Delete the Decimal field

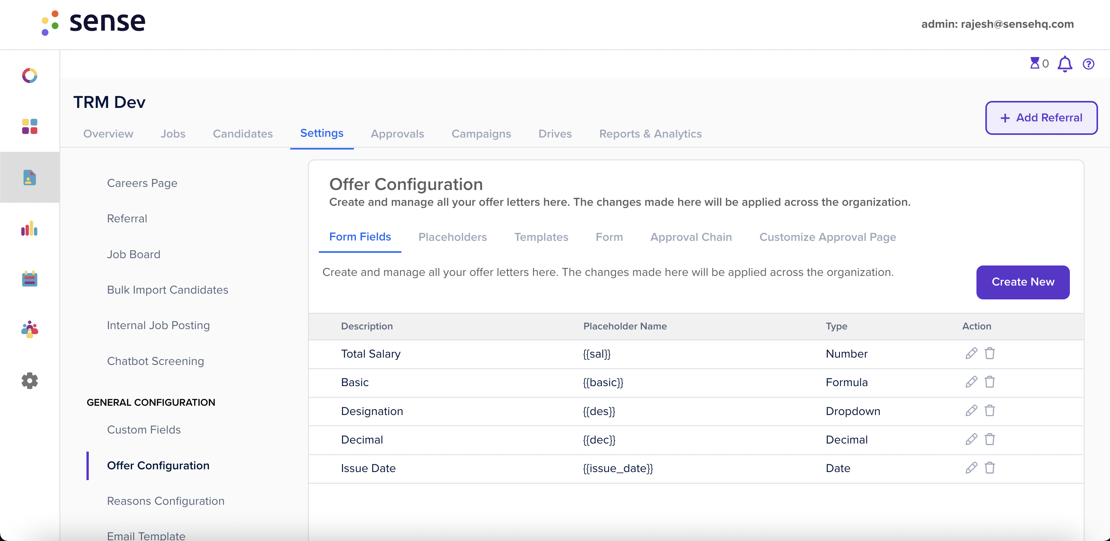point(990,440)
